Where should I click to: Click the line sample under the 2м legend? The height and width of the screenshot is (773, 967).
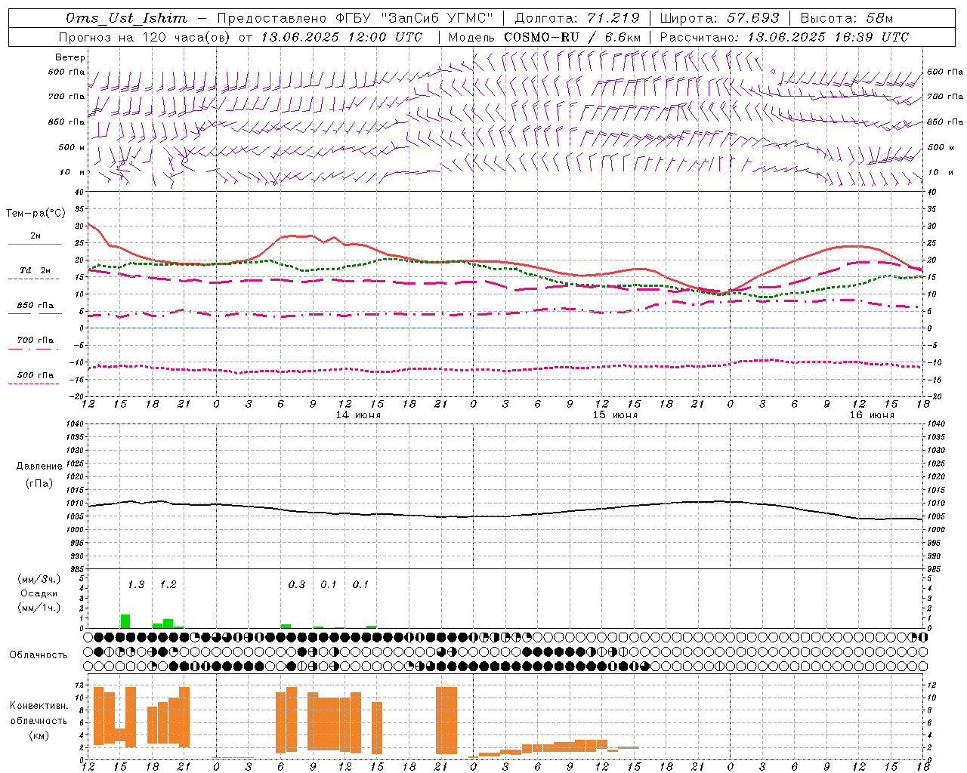35,244
